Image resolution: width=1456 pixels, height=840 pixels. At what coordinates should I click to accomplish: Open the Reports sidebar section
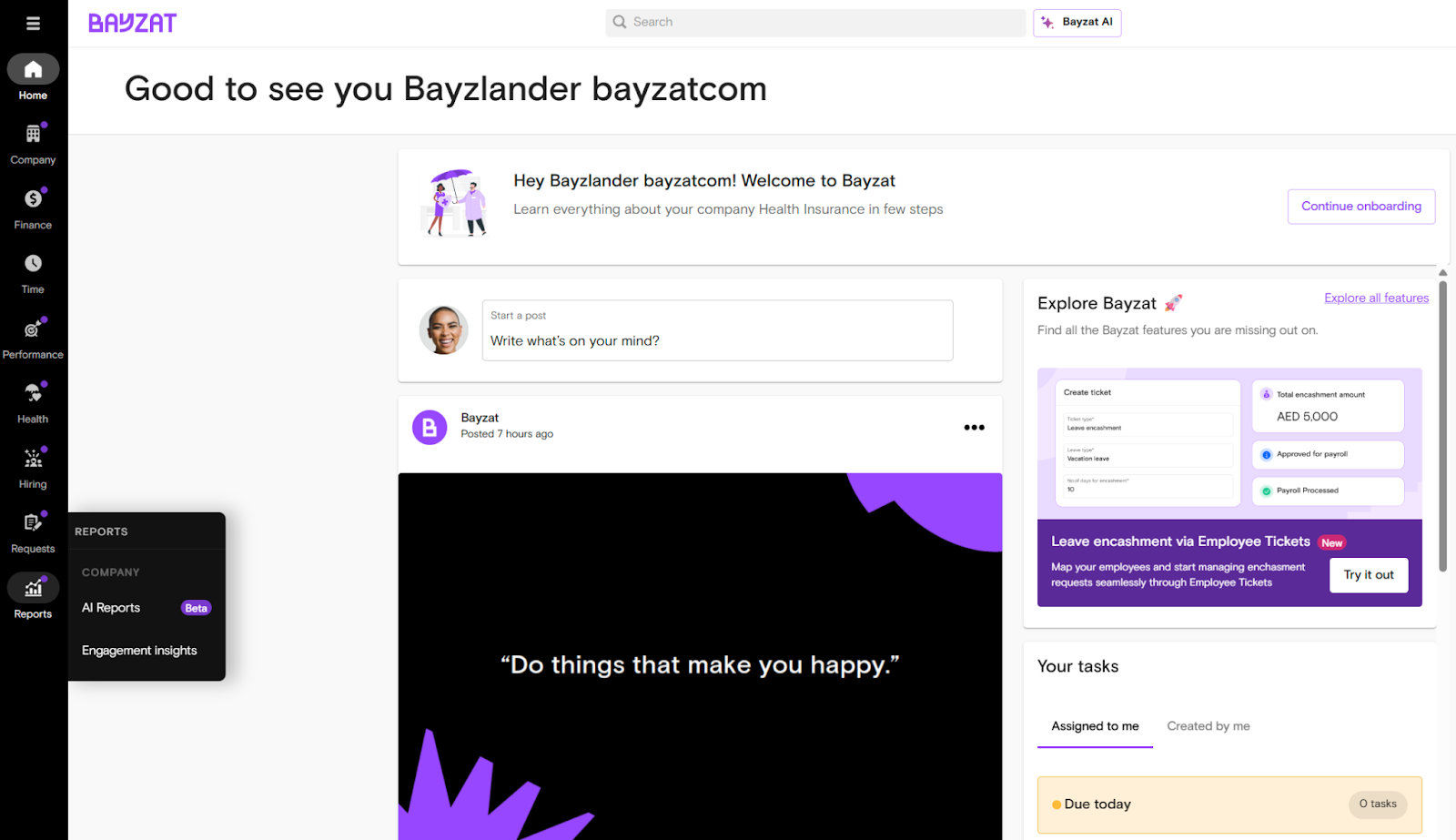(33, 598)
